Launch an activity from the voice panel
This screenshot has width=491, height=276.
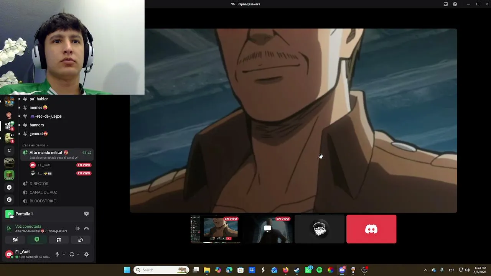tap(59, 240)
